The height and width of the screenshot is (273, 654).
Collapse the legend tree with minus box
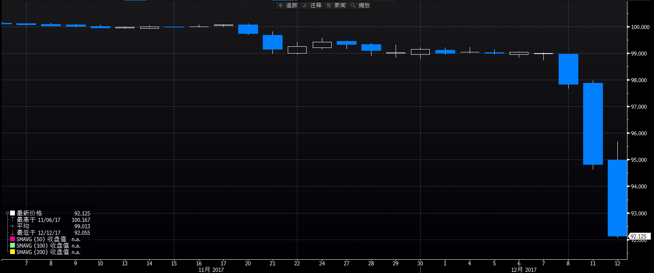tap(7, 213)
